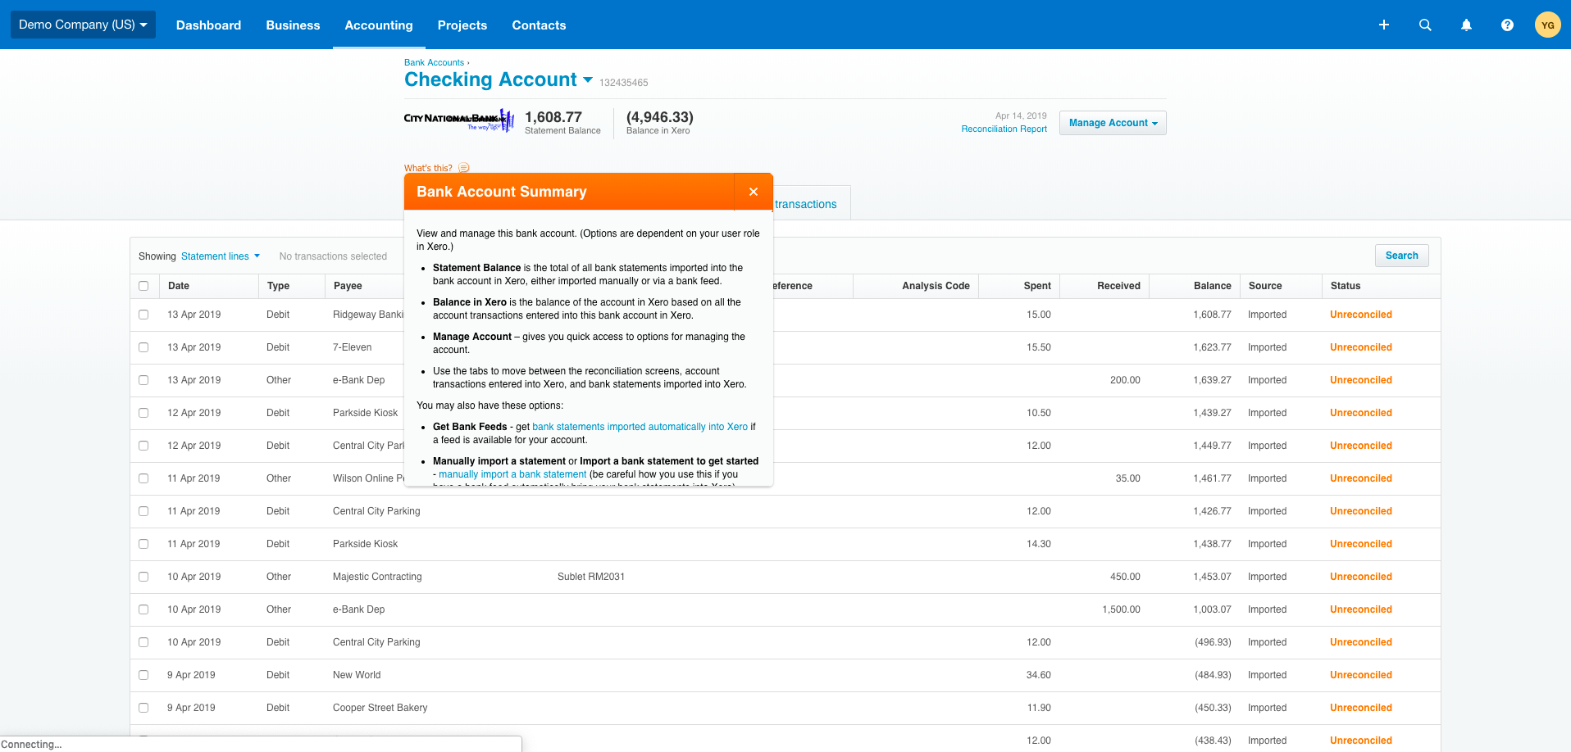This screenshot has width=1571, height=752.
Task: Sort by the Status column header
Action: [1346, 286]
